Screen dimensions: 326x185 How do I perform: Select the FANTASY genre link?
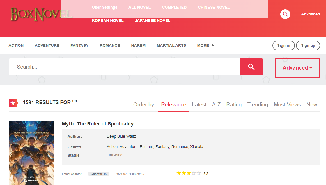click(79, 45)
